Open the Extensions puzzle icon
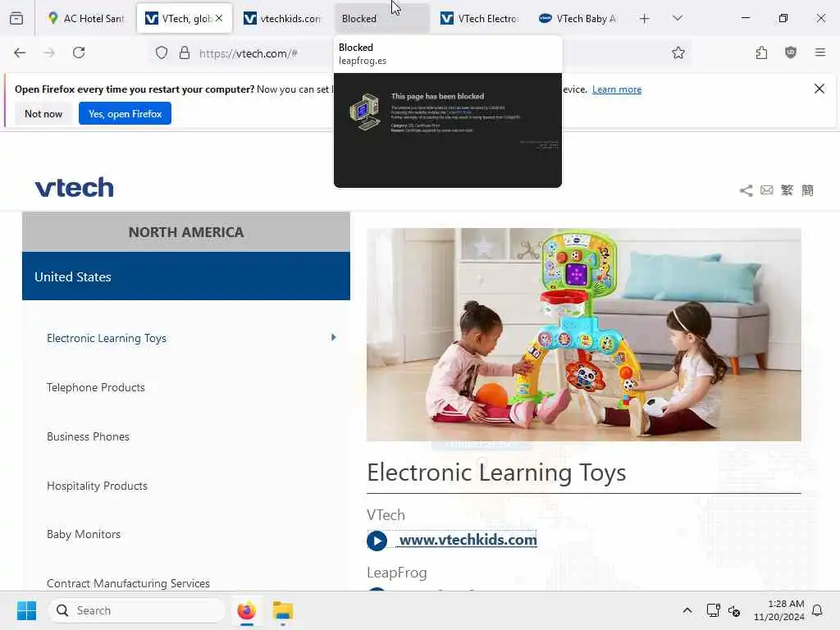 (761, 52)
